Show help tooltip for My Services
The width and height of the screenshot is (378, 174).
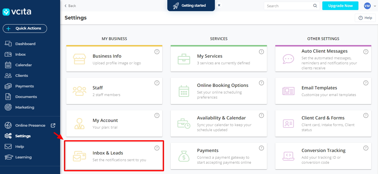click(x=261, y=52)
